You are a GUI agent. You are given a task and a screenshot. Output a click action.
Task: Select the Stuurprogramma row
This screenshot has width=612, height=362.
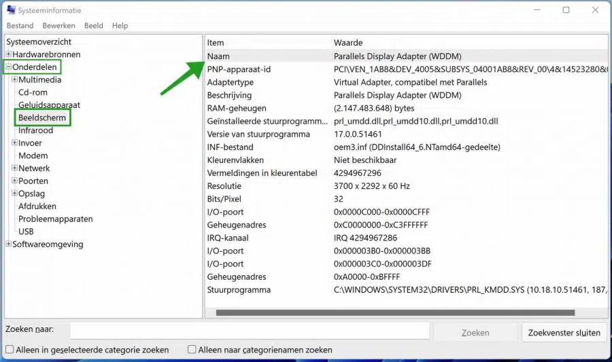[x=407, y=289]
